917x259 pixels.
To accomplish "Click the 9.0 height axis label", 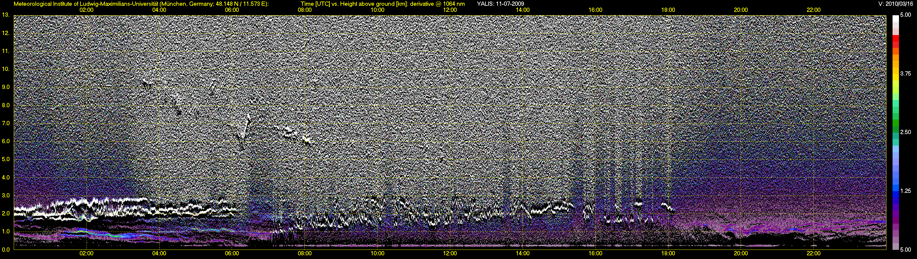I will (x=6, y=87).
